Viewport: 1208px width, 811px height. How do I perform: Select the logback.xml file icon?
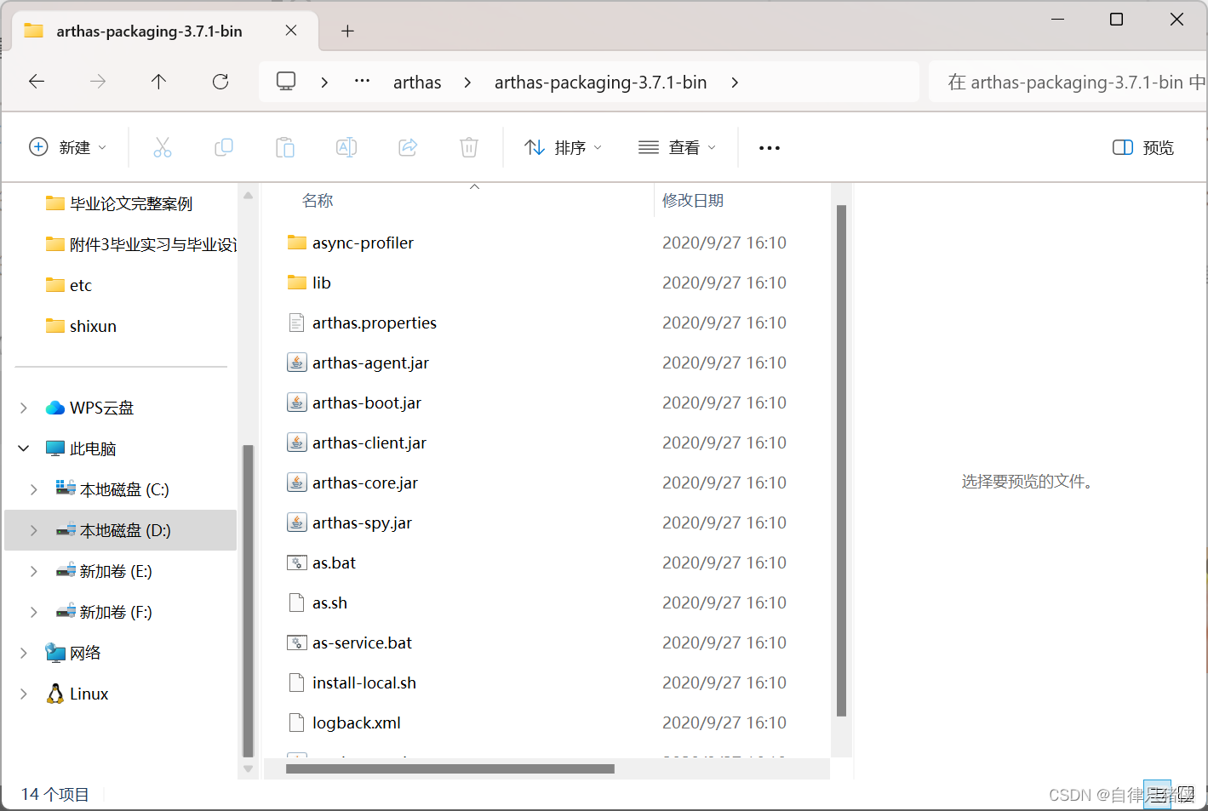296,722
